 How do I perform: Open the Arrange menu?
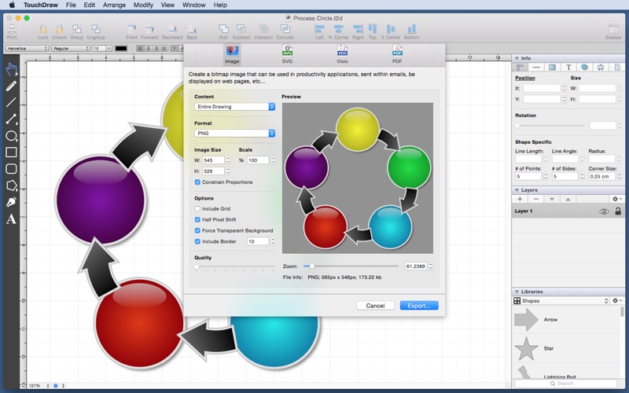[x=114, y=5]
